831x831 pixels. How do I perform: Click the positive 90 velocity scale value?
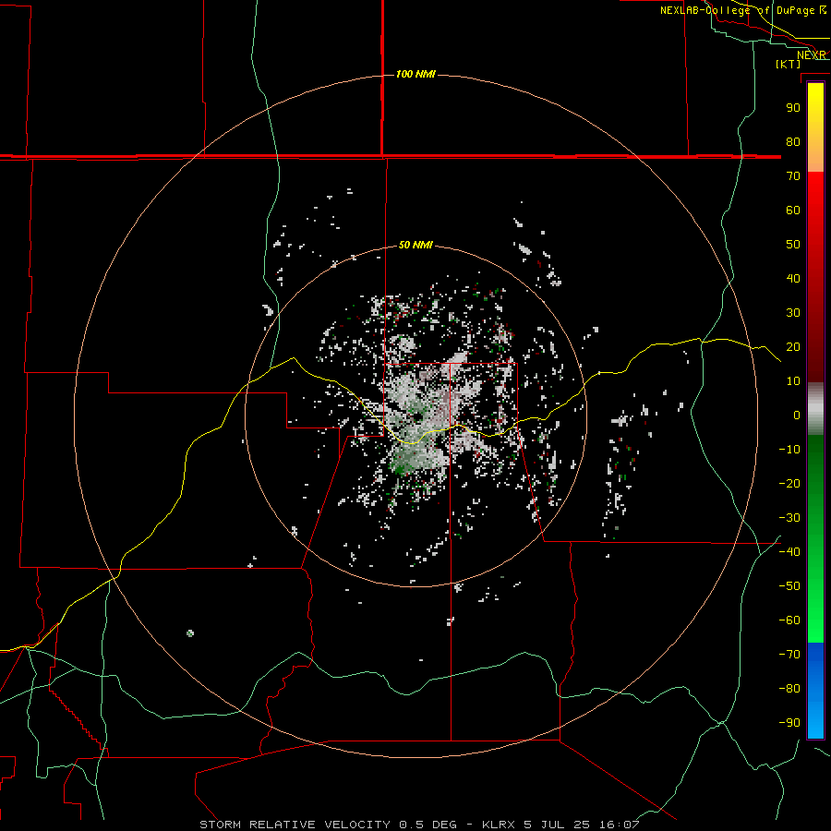pos(793,108)
